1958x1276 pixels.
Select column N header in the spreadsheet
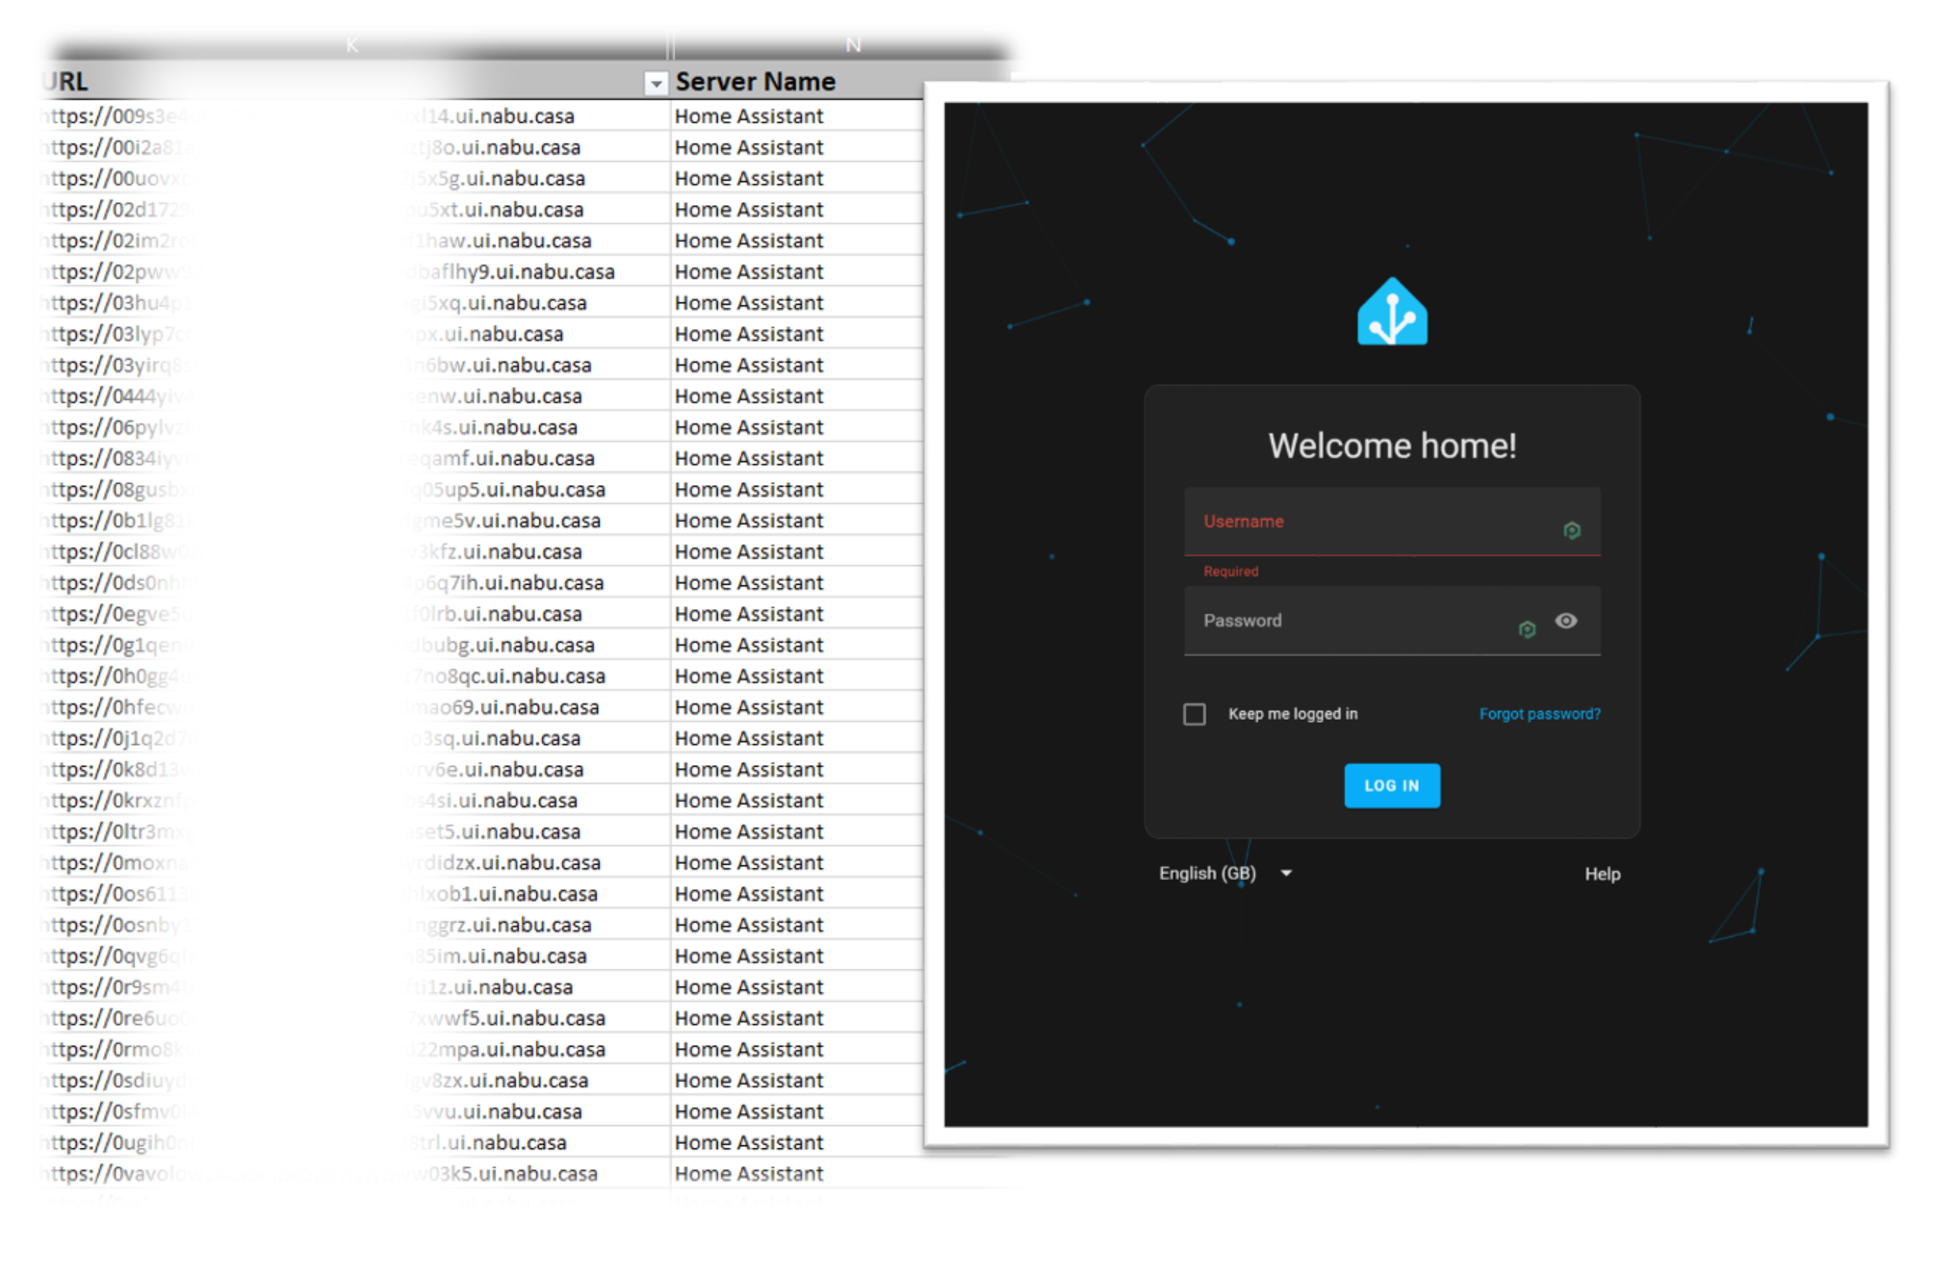pos(852,44)
